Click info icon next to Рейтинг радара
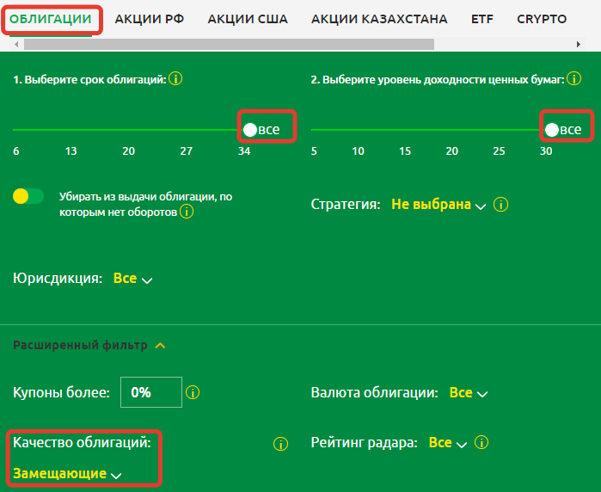 [x=481, y=443]
